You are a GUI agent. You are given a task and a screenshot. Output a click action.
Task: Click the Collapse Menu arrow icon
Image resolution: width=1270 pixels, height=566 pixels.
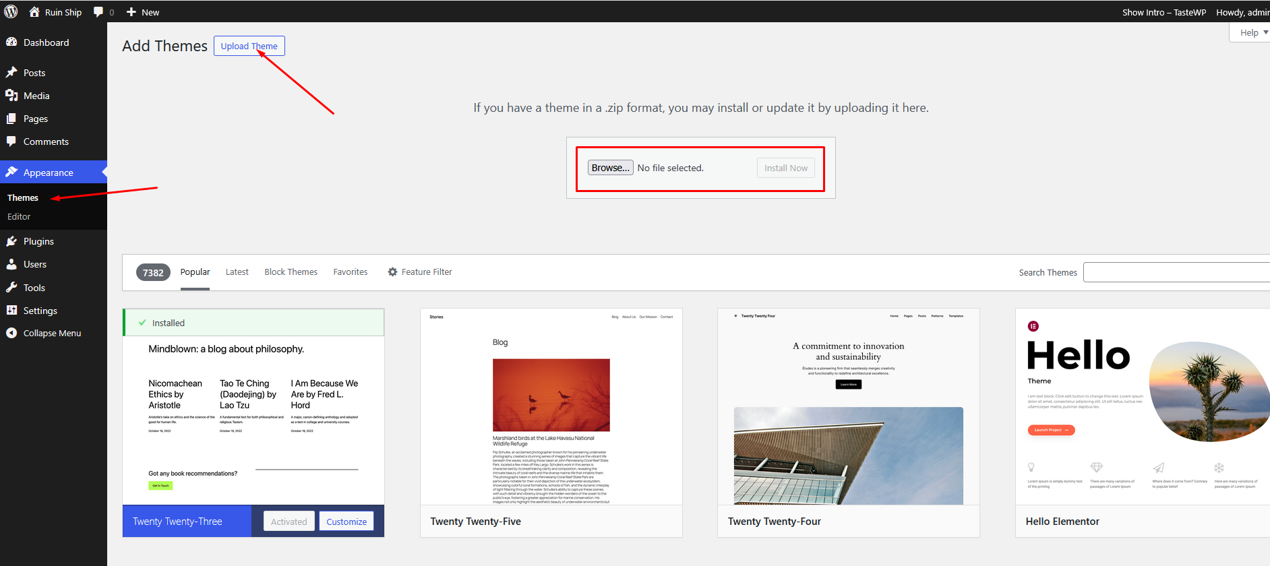coord(11,333)
